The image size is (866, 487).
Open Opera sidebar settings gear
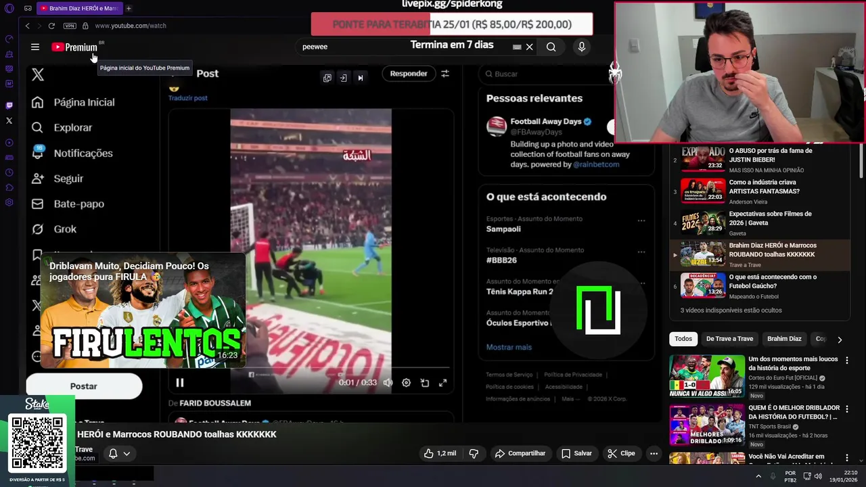(9, 202)
